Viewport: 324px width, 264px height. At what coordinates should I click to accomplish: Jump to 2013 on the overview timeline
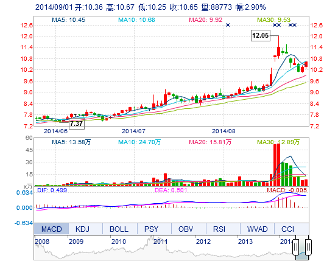click(245, 241)
